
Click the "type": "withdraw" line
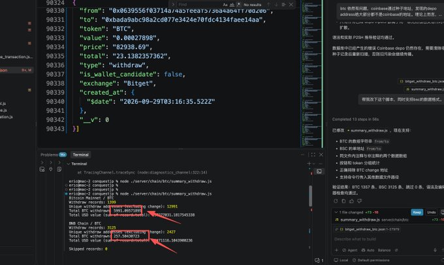point(114,65)
